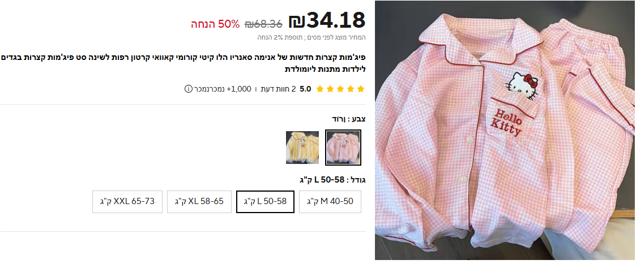Click the size label showing L 50-58

pos(332,180)
